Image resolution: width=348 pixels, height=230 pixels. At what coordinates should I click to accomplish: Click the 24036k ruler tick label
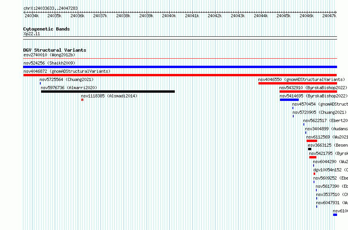coord(77,16)
